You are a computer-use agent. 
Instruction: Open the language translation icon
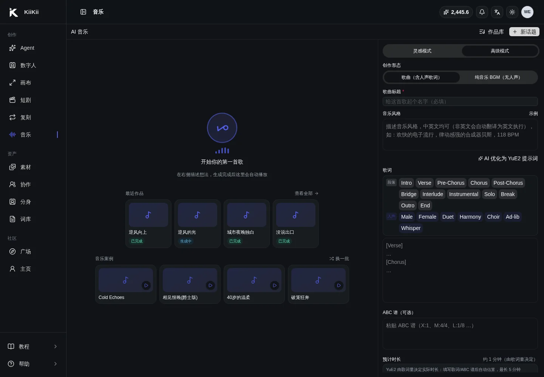point(497,12)
